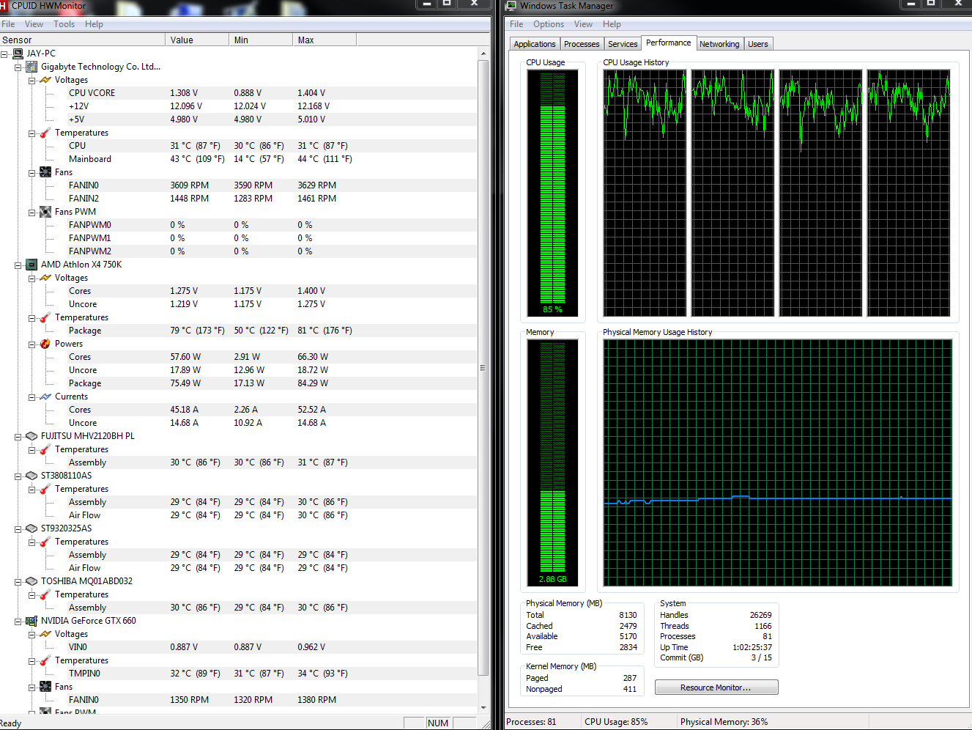The width and height of the screenshot is (972, 730).
Task: Click the Windows Task Manager title bar icon
Action: pyautogui.click(x=511, y=6)
